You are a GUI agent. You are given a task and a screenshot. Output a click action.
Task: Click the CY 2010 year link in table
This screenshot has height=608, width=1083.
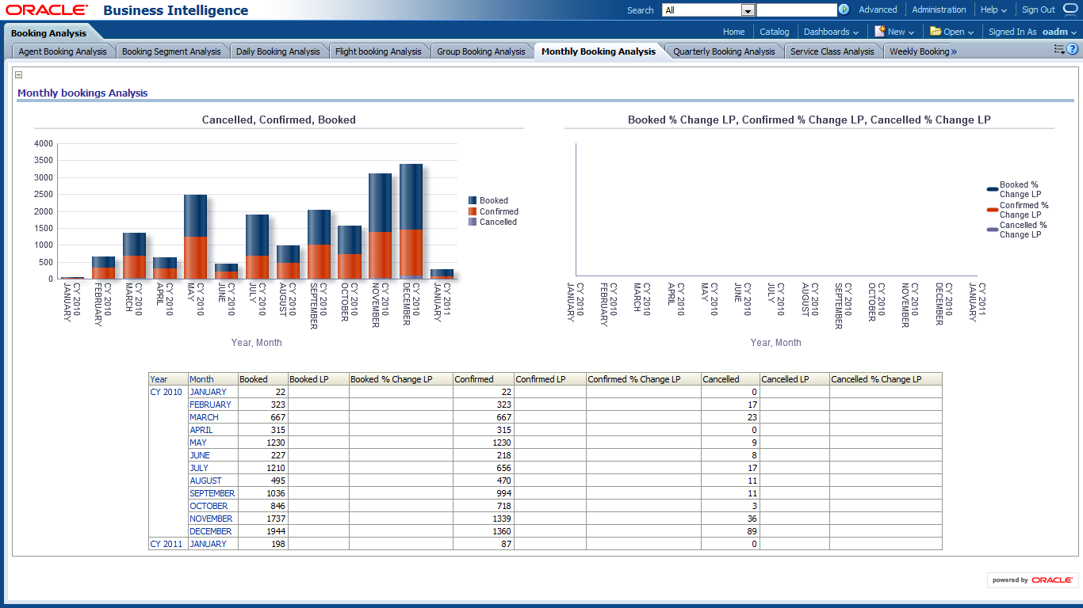(166, 392)
